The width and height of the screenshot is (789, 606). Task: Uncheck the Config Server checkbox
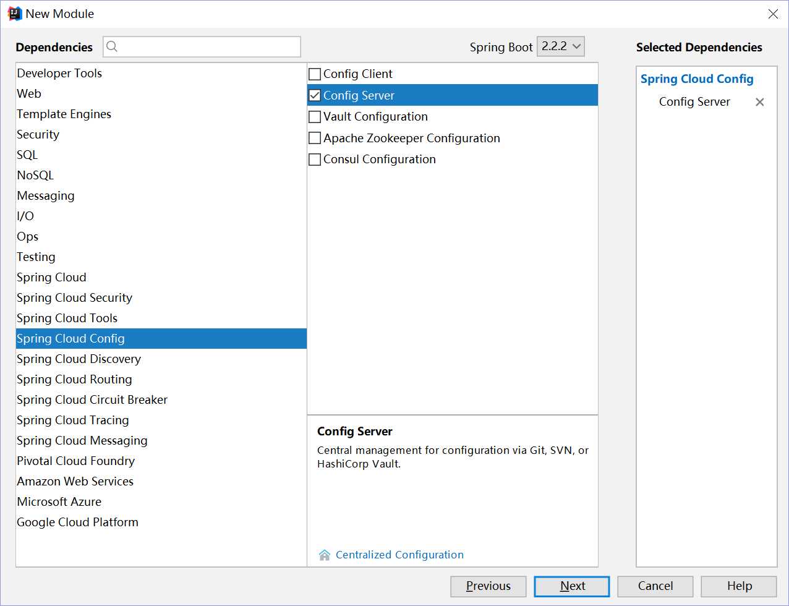(x=315, y=95)
